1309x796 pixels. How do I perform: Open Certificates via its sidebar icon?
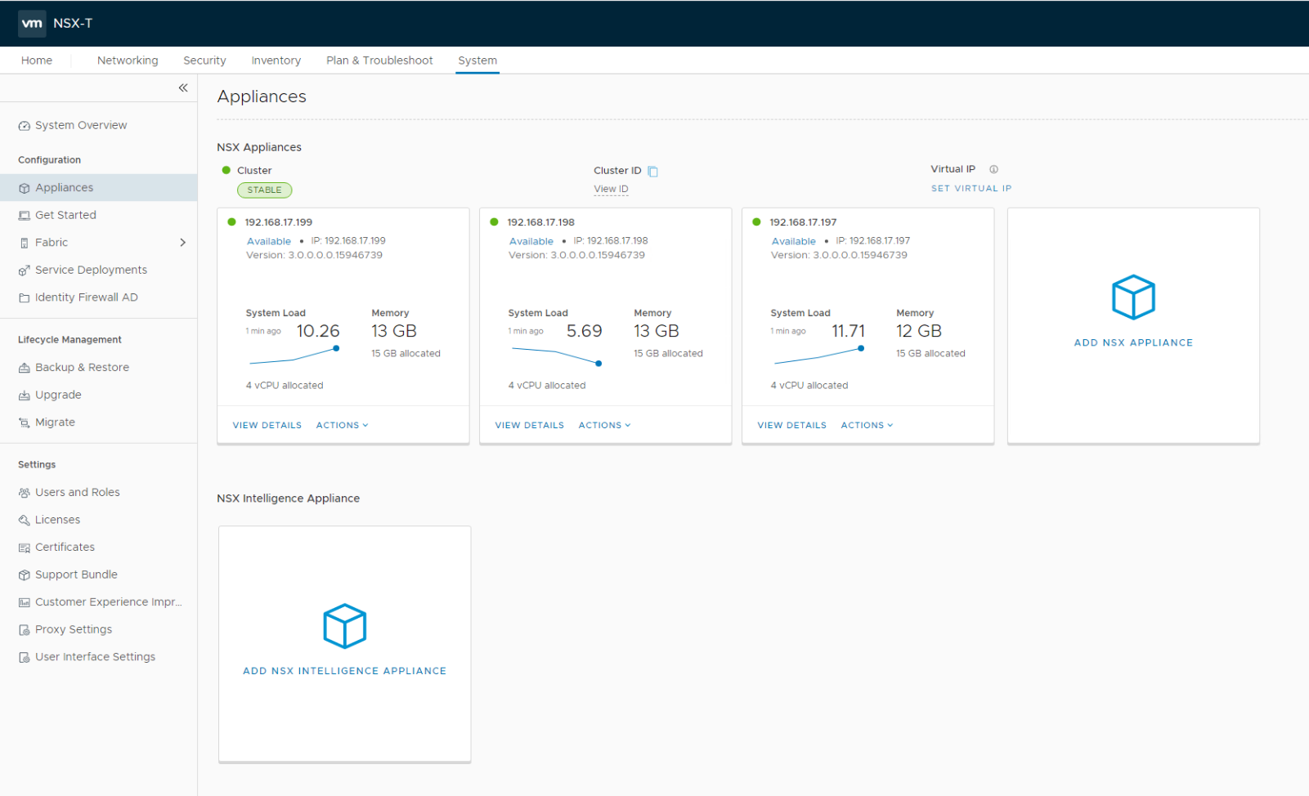(x=24, y=547)
